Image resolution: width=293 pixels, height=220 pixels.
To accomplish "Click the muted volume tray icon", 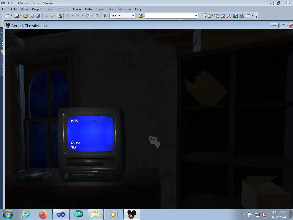I will 264,215.
